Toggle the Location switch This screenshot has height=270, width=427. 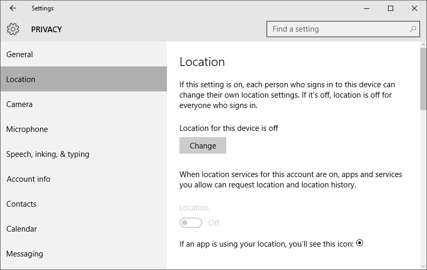[191, 223]
